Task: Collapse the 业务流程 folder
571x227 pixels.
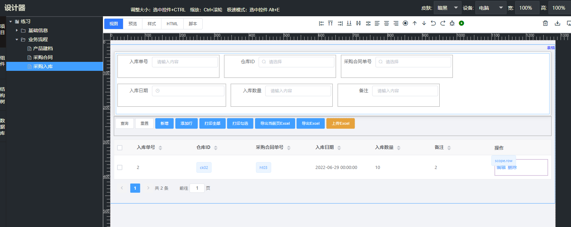Action: (17, 39)
